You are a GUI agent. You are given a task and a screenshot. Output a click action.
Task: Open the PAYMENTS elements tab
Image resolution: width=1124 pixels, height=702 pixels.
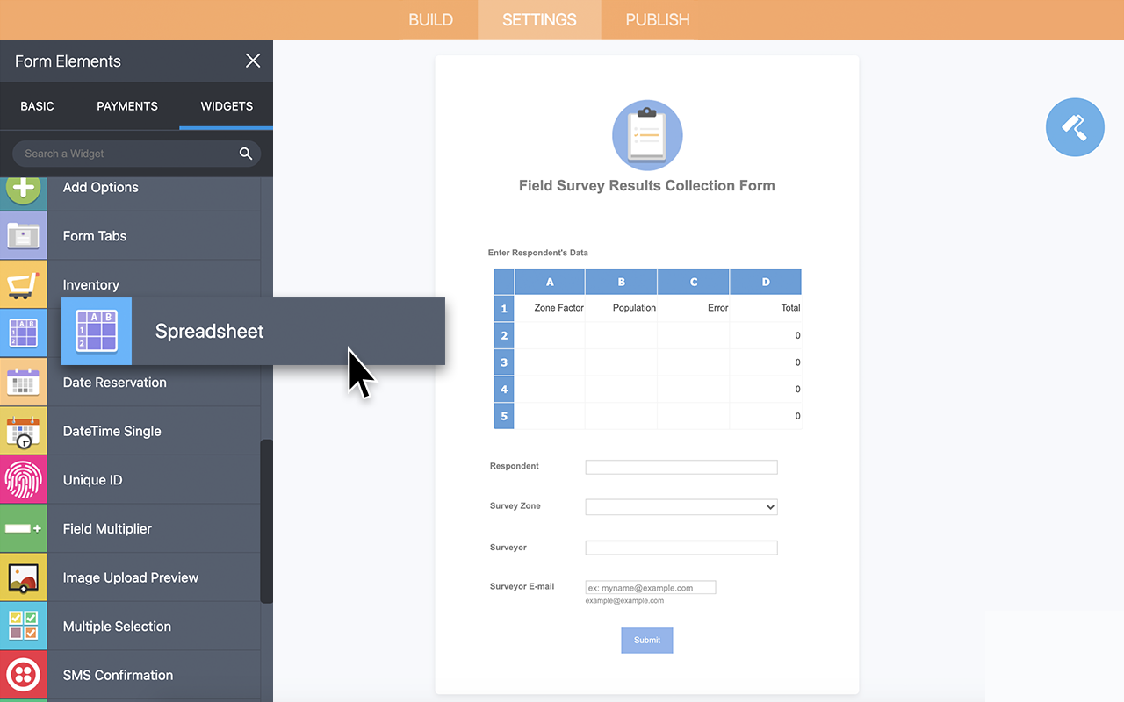tap(127, 106)
